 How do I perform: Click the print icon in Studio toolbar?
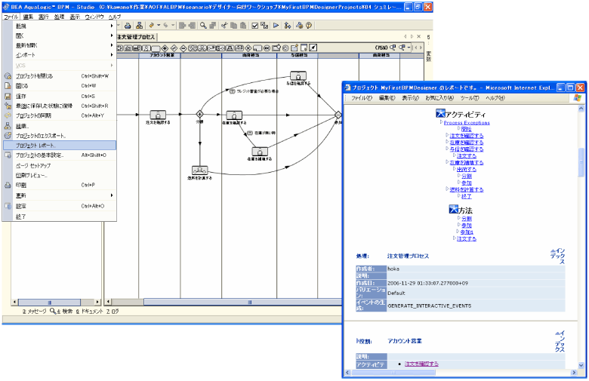(x=128, y=26)
